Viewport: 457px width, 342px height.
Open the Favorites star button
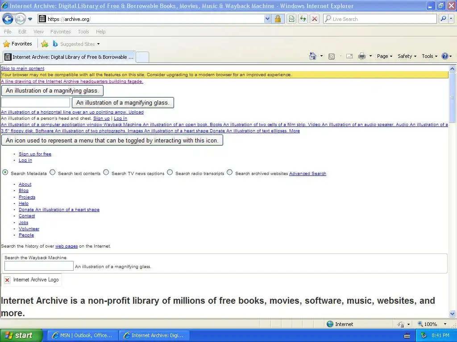coord(17,44)
